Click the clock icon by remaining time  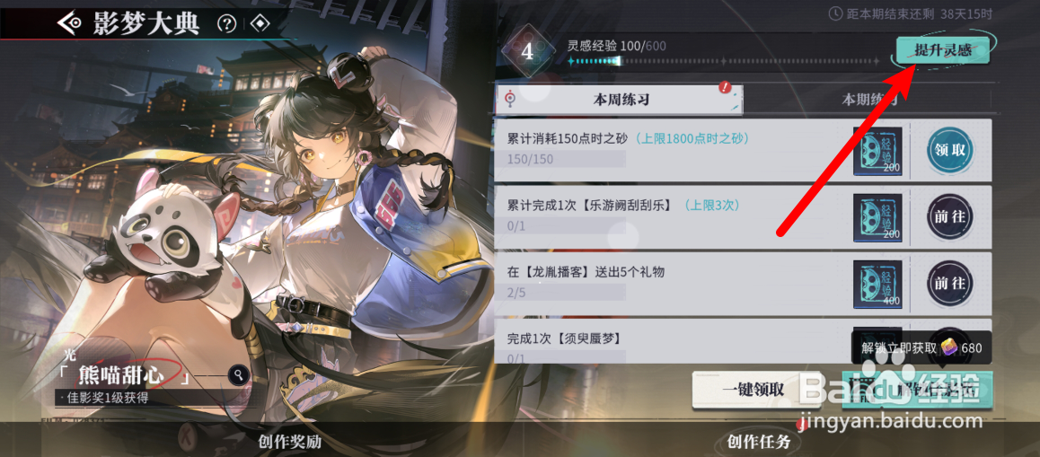(x=835, y=13)
